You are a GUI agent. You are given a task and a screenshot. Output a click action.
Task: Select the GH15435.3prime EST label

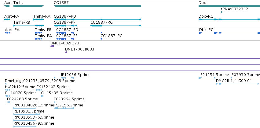click(57, 93)
